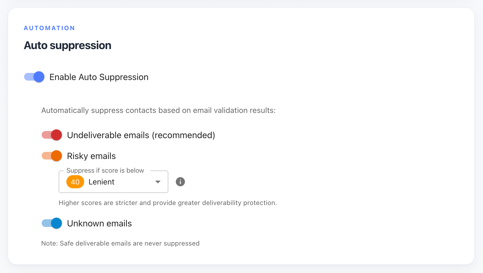Viewport: 483px width, 273px height.
Task: Click the Enable Auto Suppression label
Action: pyautogui.click(x=99, y=77)
